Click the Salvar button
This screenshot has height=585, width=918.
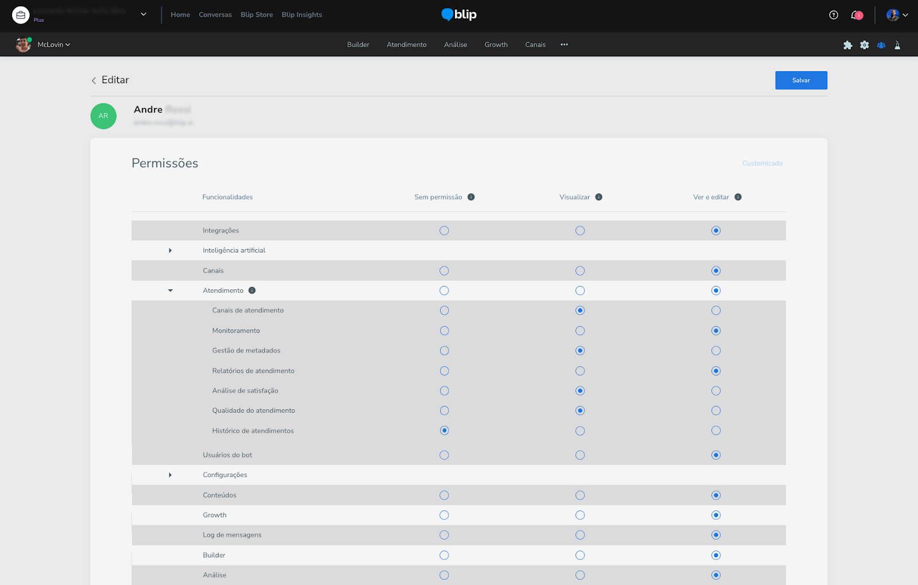(800, 80)
